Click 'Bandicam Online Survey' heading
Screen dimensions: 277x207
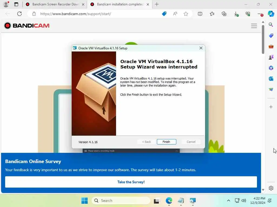point(33,161)
